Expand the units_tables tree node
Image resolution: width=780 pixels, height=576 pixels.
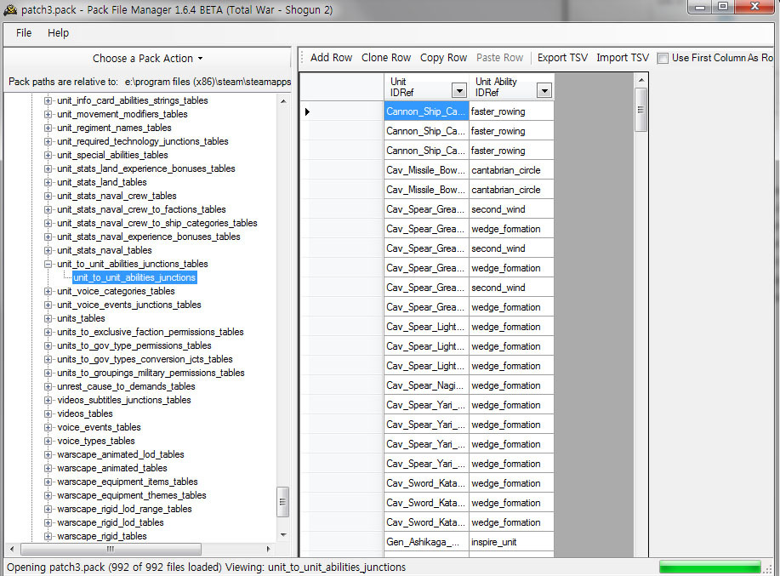(48, 318)
